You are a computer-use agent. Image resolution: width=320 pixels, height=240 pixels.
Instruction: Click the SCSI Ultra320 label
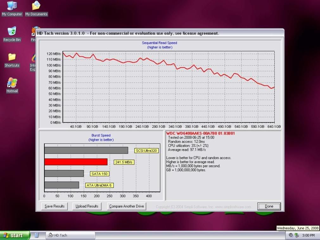[x=146, y=151]
